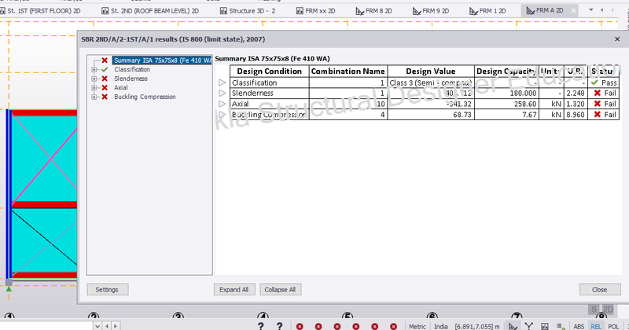Viewport: 629px width, 330px height.
Task: Switch to the Structure 3D - 2 tab
Action: 248,11
